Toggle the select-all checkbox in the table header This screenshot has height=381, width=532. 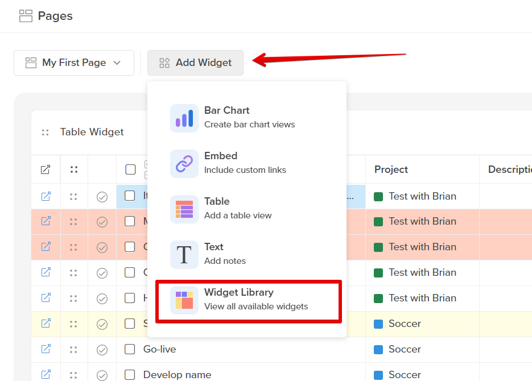[130, 169]
